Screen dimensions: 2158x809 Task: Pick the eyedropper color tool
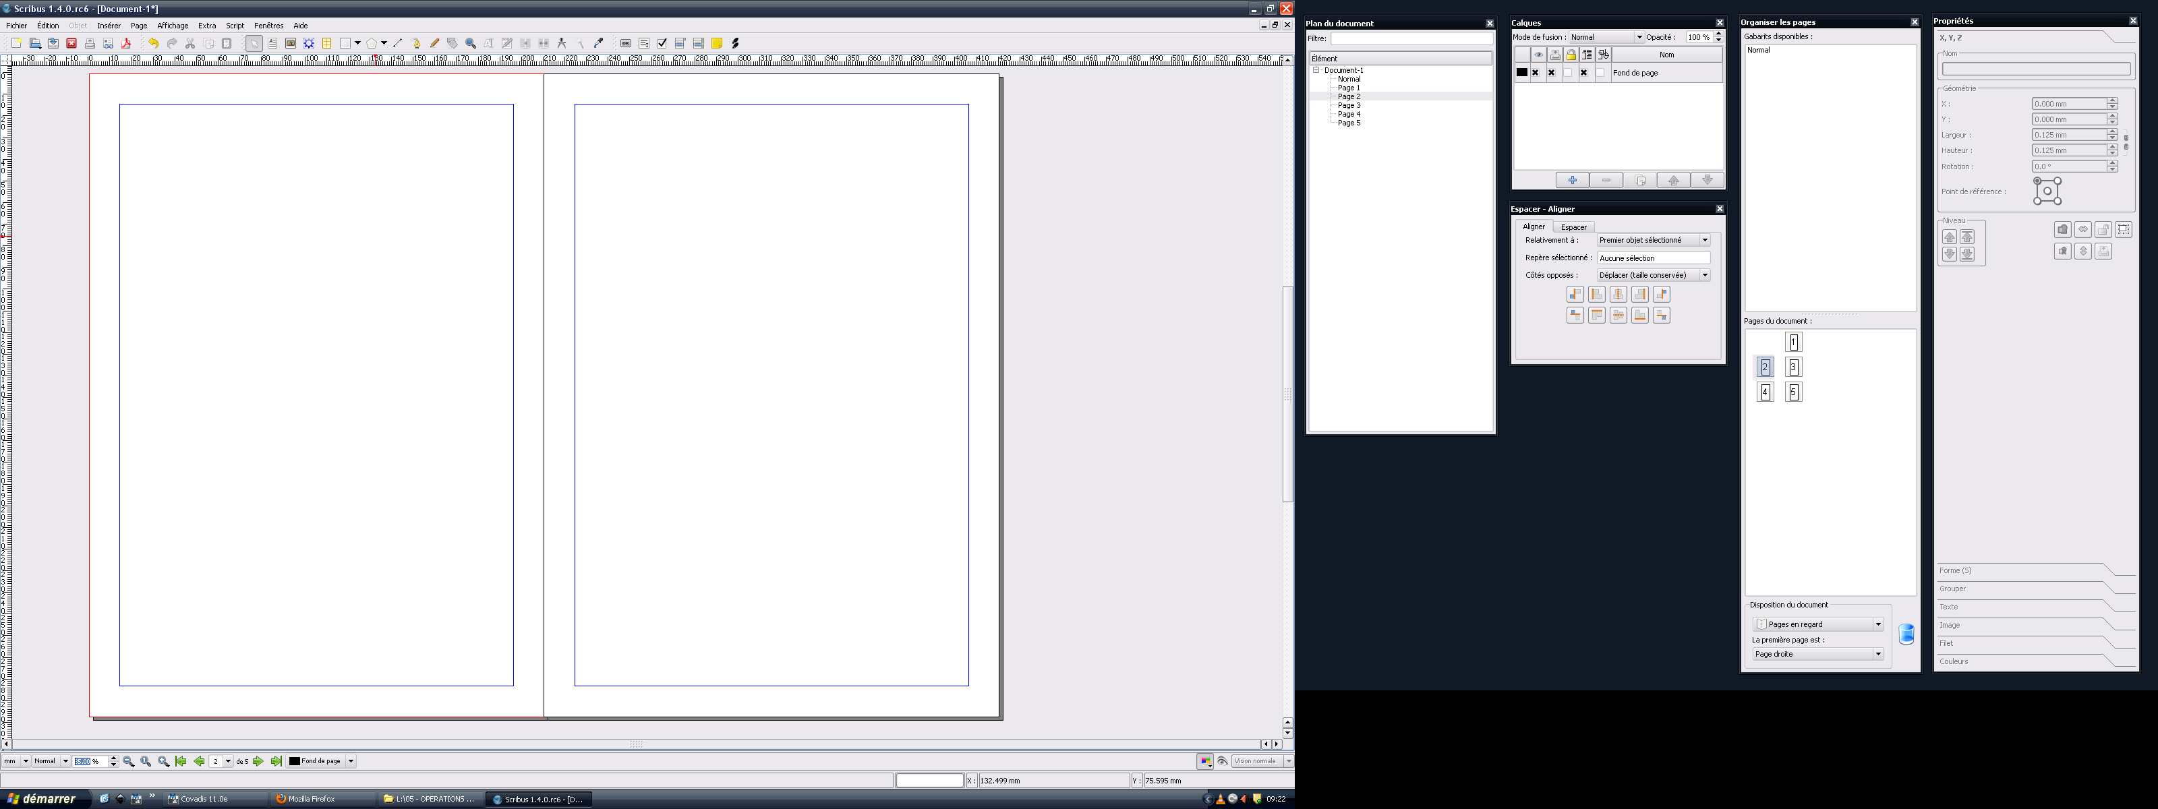click(598, 44)
